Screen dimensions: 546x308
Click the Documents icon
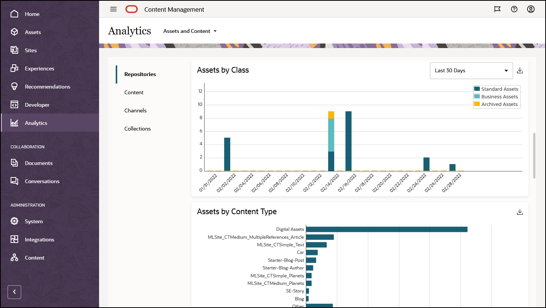(x=14, y=163)
